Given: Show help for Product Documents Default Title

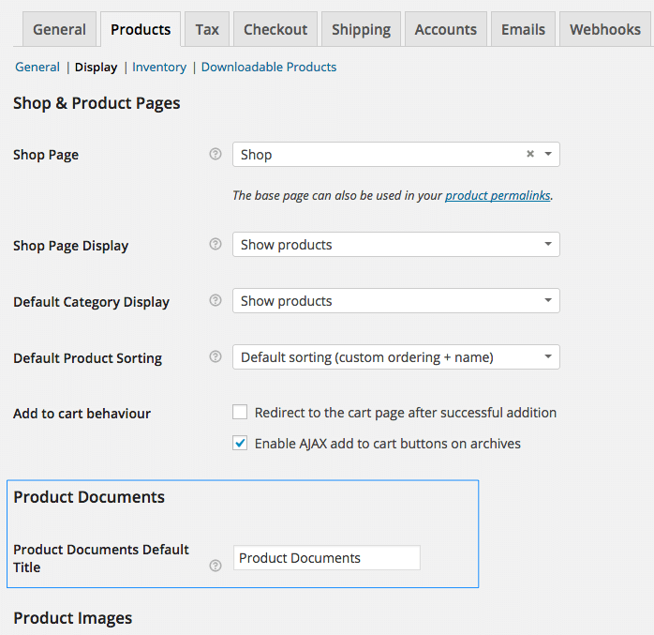Looking at the screenshot, I should click(x=216, y=567).
